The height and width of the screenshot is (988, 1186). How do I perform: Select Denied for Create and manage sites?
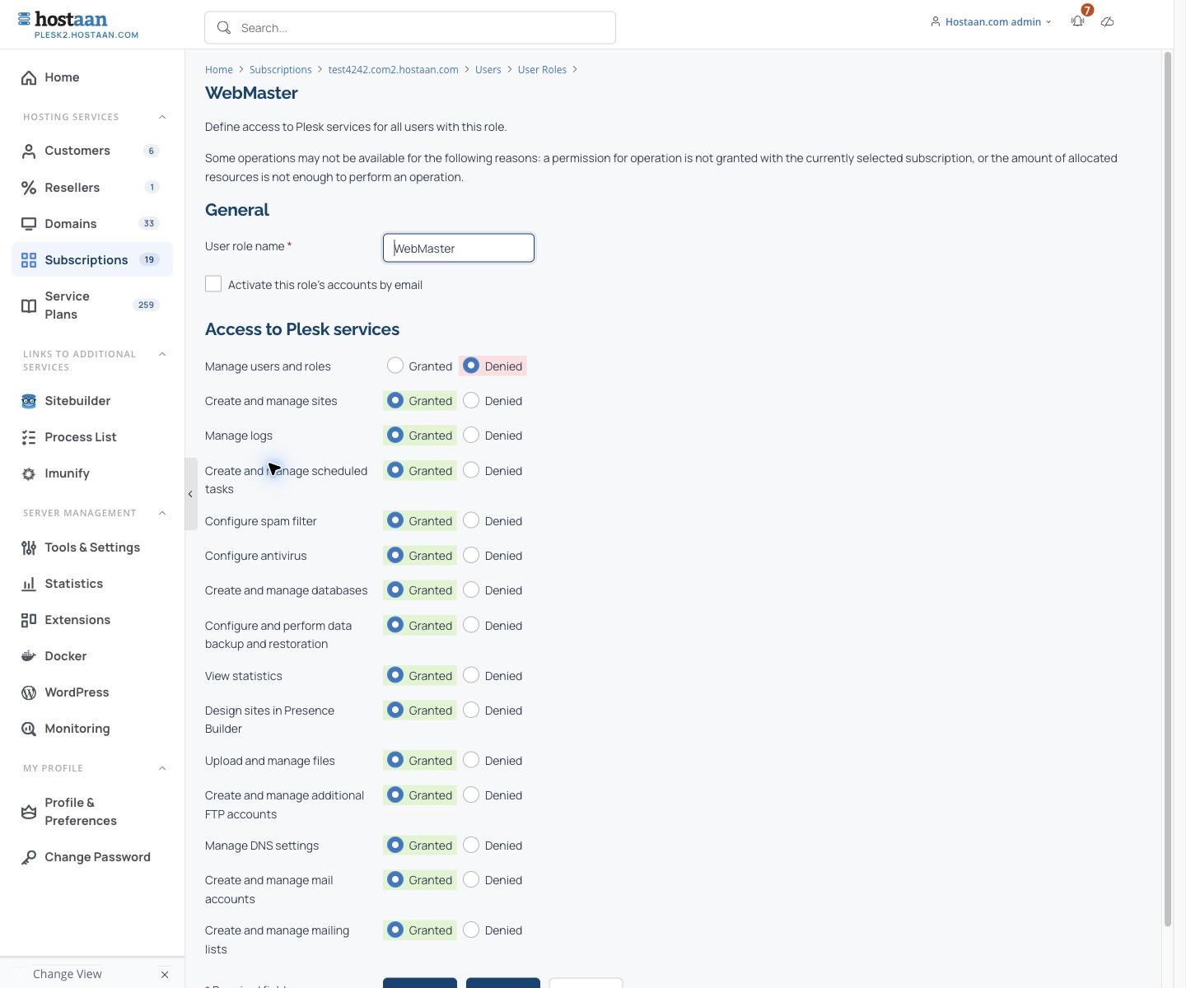pos(471,400)
